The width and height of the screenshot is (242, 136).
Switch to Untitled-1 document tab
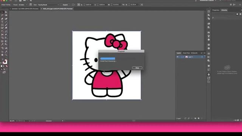tap(25, 9)
